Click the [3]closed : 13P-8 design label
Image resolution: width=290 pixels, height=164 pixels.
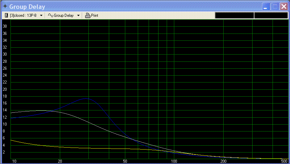coord(23,15)
